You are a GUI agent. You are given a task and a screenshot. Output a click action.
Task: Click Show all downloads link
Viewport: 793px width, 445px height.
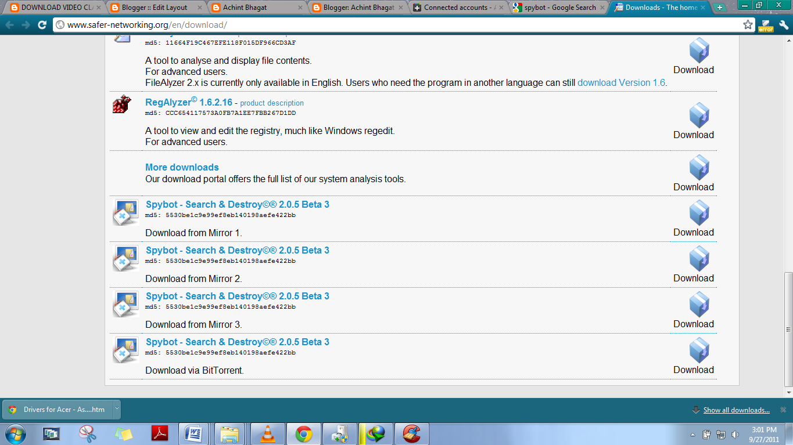[737, 410]
